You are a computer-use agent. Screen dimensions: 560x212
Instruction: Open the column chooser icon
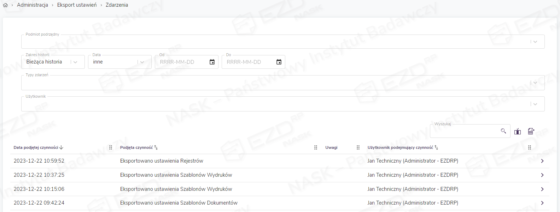click(518, 132)
